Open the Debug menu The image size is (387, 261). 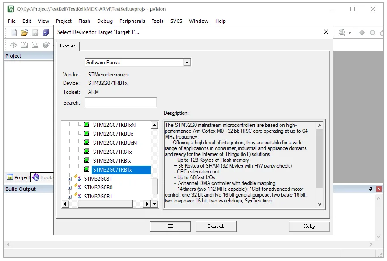[x=105, y=21]
